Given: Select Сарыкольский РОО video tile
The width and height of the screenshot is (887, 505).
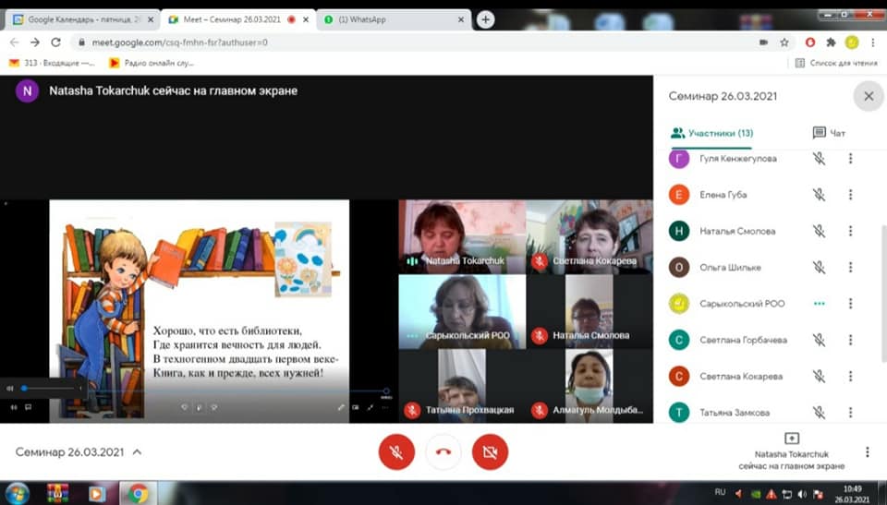Looking at the screenshot, I should pyautogui.click(x=462, y=312).
